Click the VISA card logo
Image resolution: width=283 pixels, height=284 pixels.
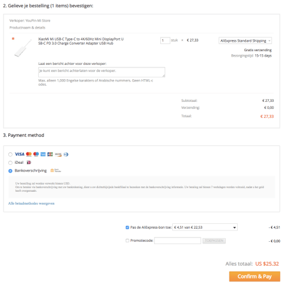click(20, 154)
